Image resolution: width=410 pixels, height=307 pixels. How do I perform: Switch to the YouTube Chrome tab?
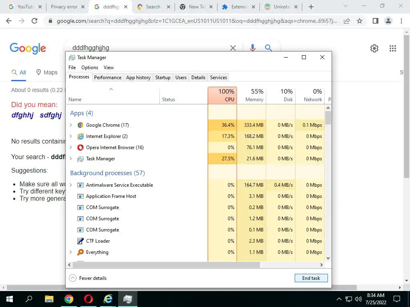tap(25, 7)
